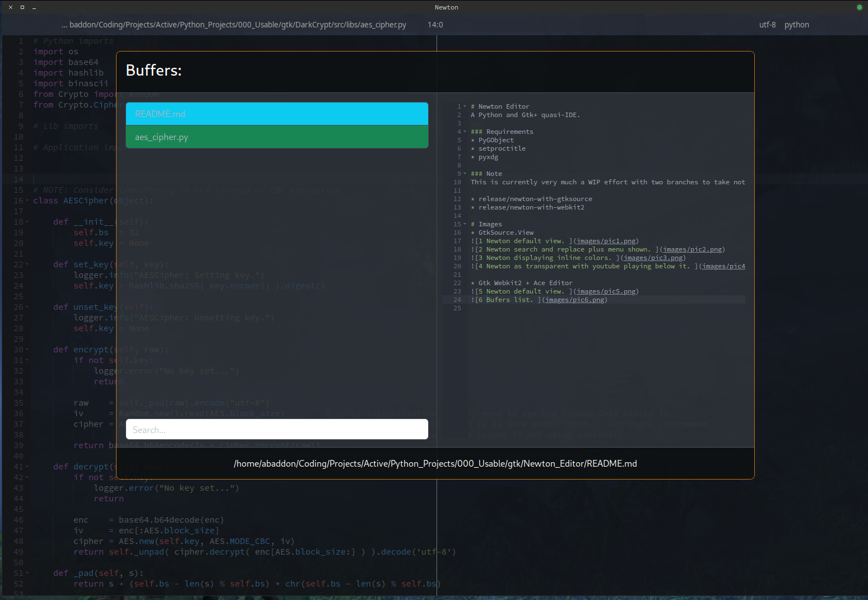Click 'enc[:AES.block_size]' on editor line 47
Viewport: 868px width, 600px height.
pyautogui.click(x=169, y=531)
